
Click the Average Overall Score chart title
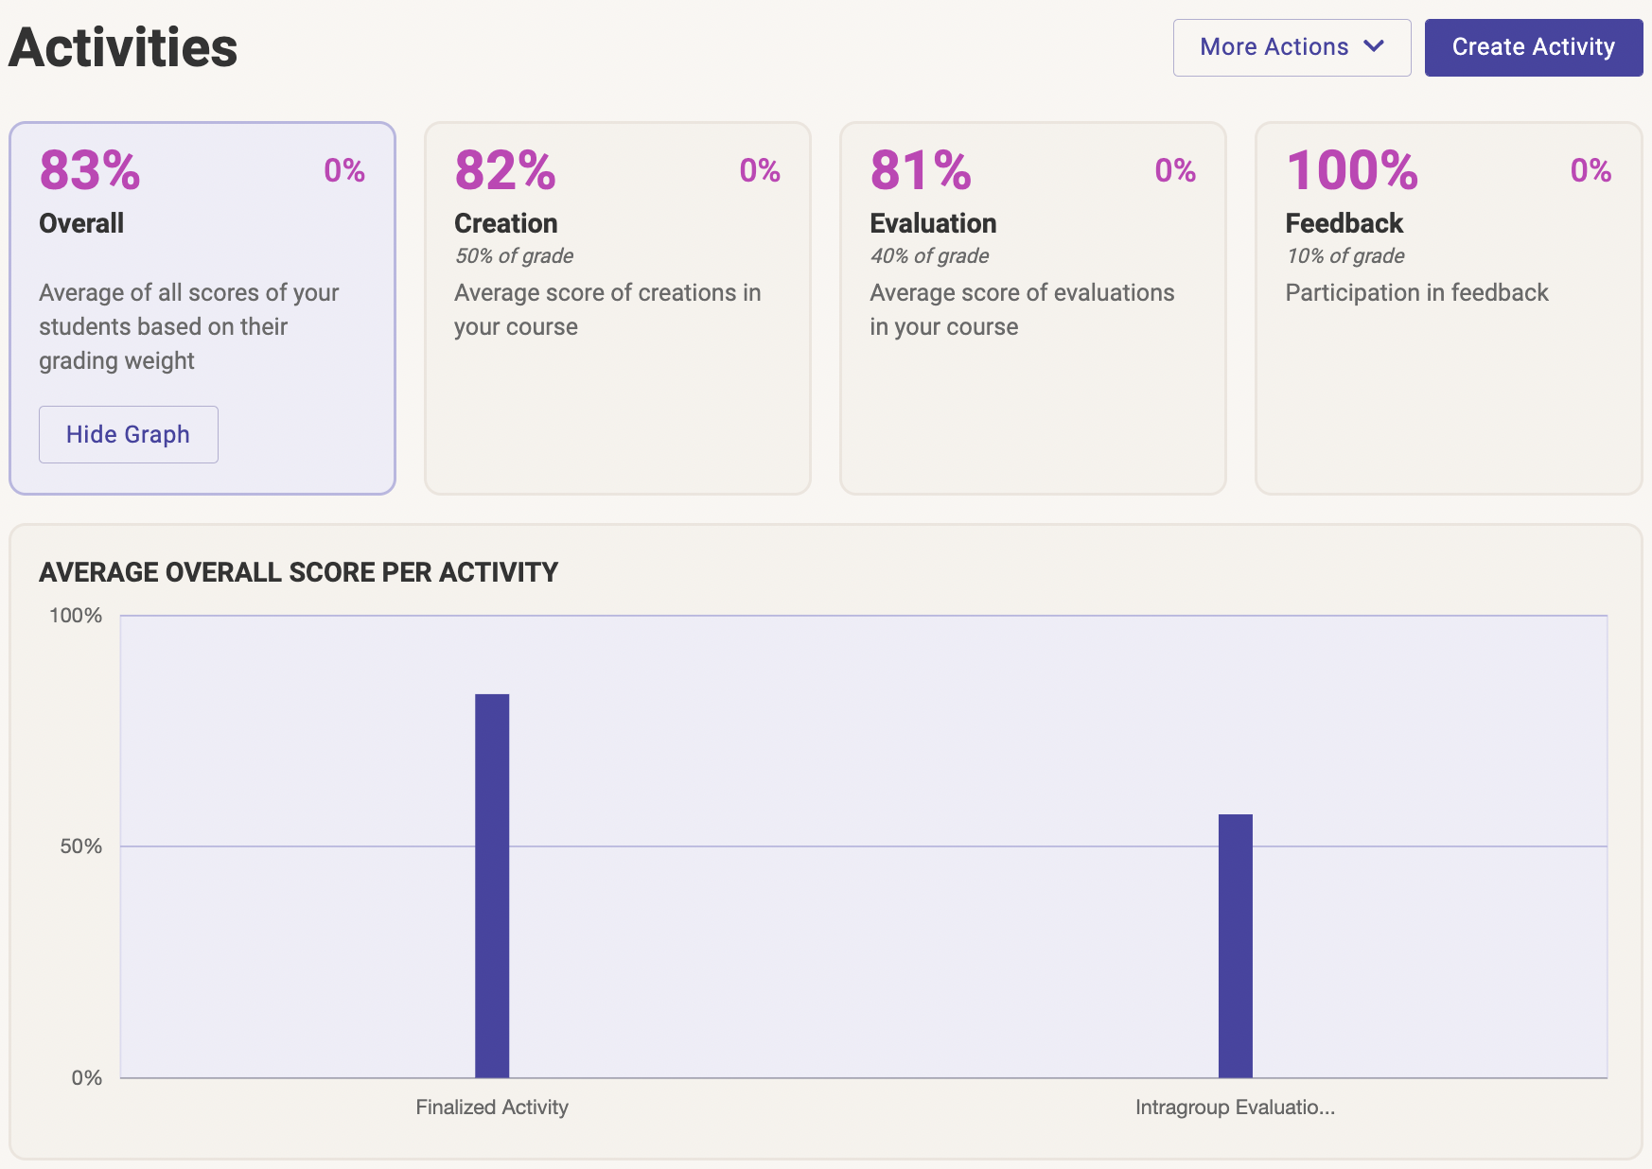(298, 572)
